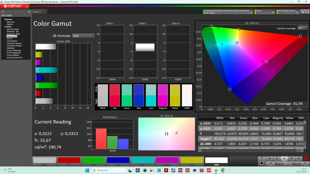
Task: Open Screen Angularity page
Action: [x=13, y=53]
